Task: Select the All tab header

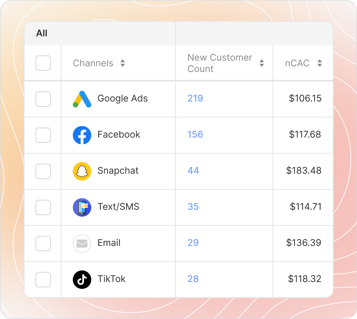Action: pyautogui.click(x=42, y=33)
